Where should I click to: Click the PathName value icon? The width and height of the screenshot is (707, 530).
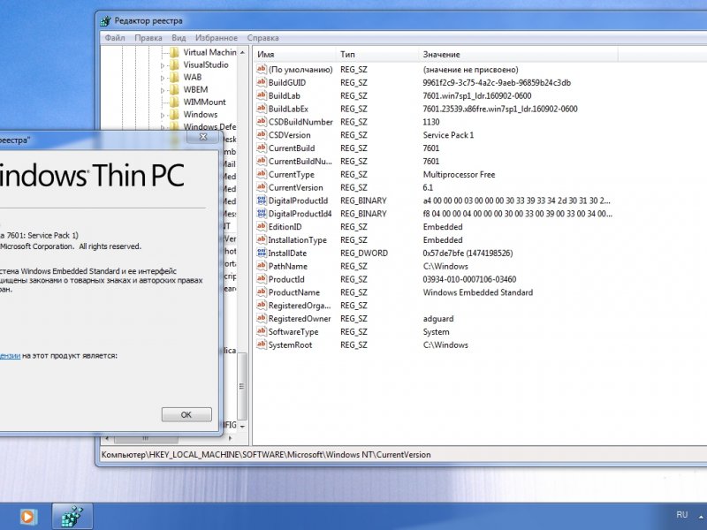pyautogui.click(x=262, y=266)
